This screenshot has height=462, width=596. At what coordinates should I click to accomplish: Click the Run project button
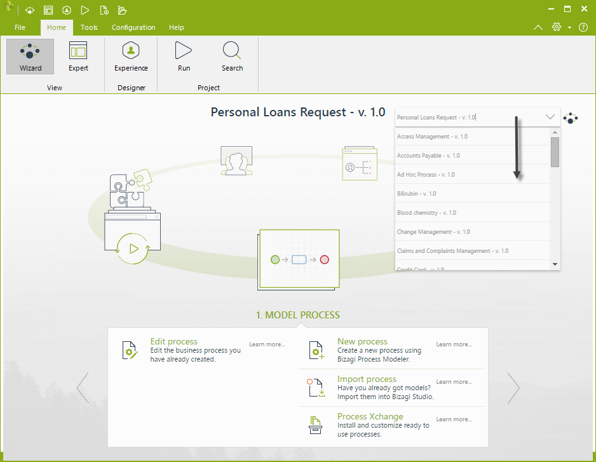pyautogui.click(x=184, y=57)
